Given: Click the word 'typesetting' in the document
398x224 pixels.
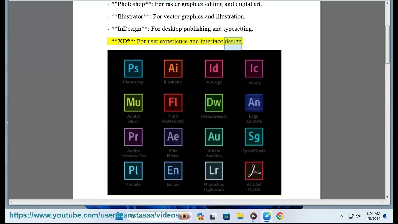Looking at the screenshot, I should pos(238,29).
